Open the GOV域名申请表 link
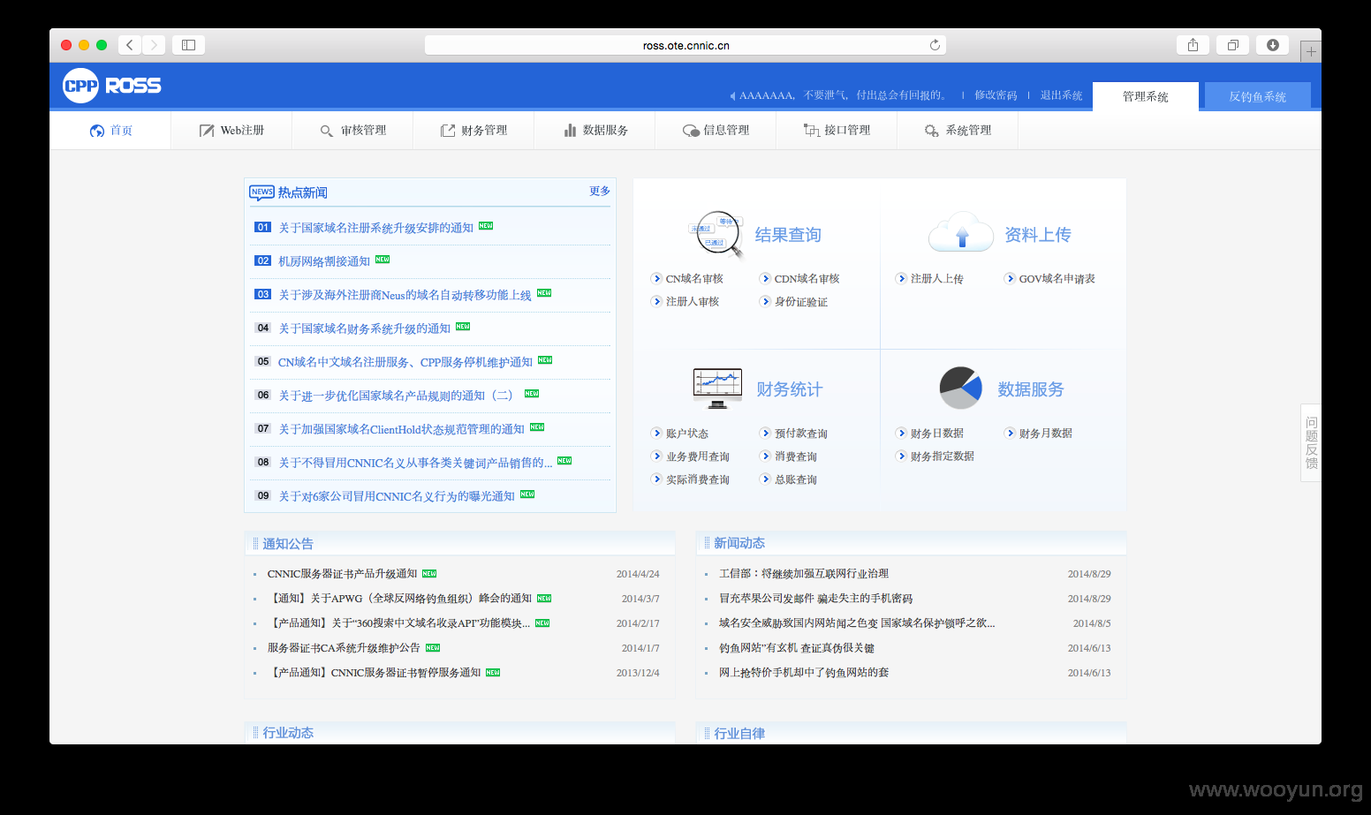The height and width of the screenshot is (815, 1371). pos(1057,279)
